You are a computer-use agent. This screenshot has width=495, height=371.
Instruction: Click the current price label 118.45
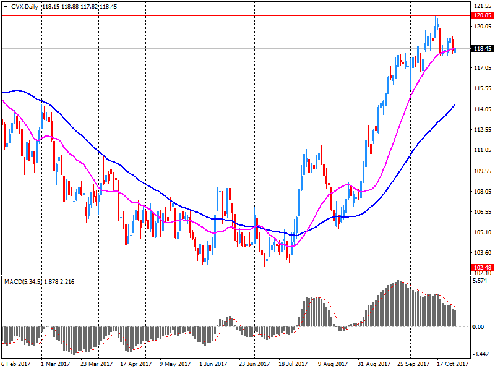coord(483,49)
